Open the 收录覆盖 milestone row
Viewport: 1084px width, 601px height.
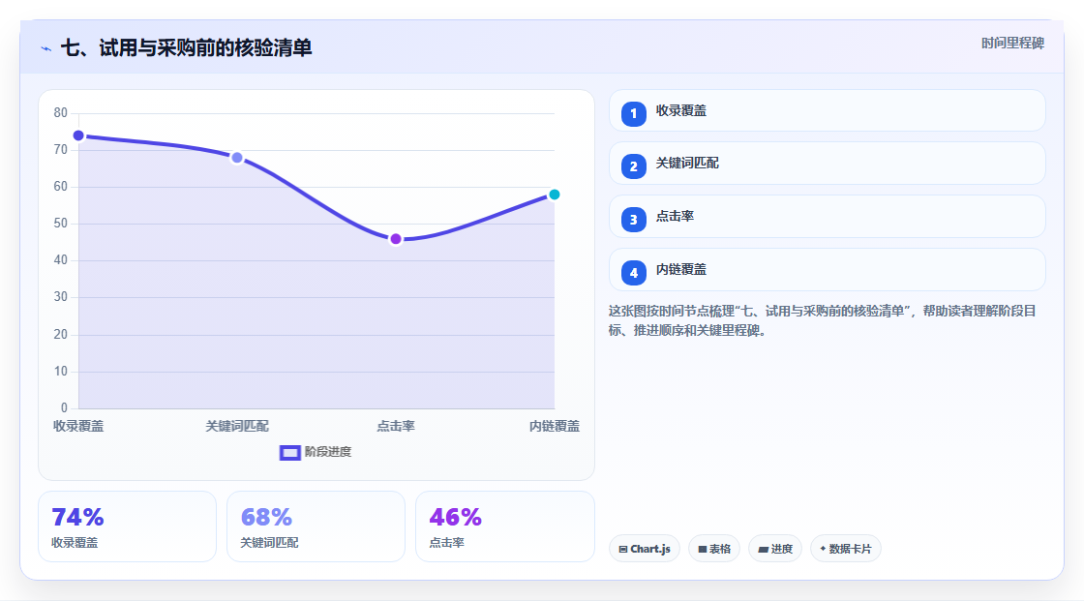tap(827, 110)
